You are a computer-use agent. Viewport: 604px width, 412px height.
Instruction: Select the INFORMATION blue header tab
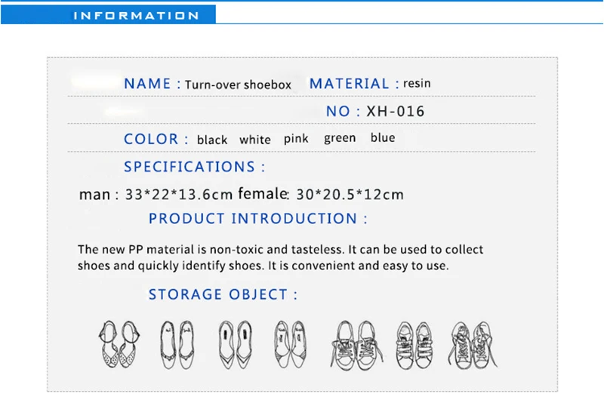tap(108, 15)
